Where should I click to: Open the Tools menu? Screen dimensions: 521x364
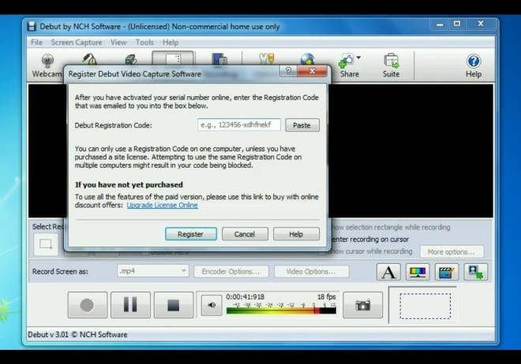pyautogui.click(x=144, y=43)
